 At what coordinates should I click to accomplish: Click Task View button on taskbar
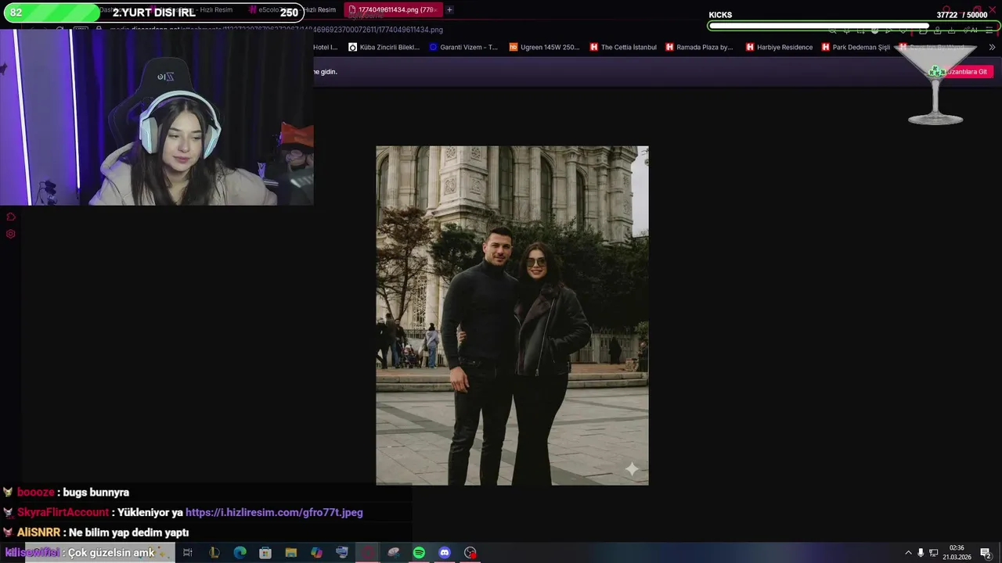coord(188,553)
